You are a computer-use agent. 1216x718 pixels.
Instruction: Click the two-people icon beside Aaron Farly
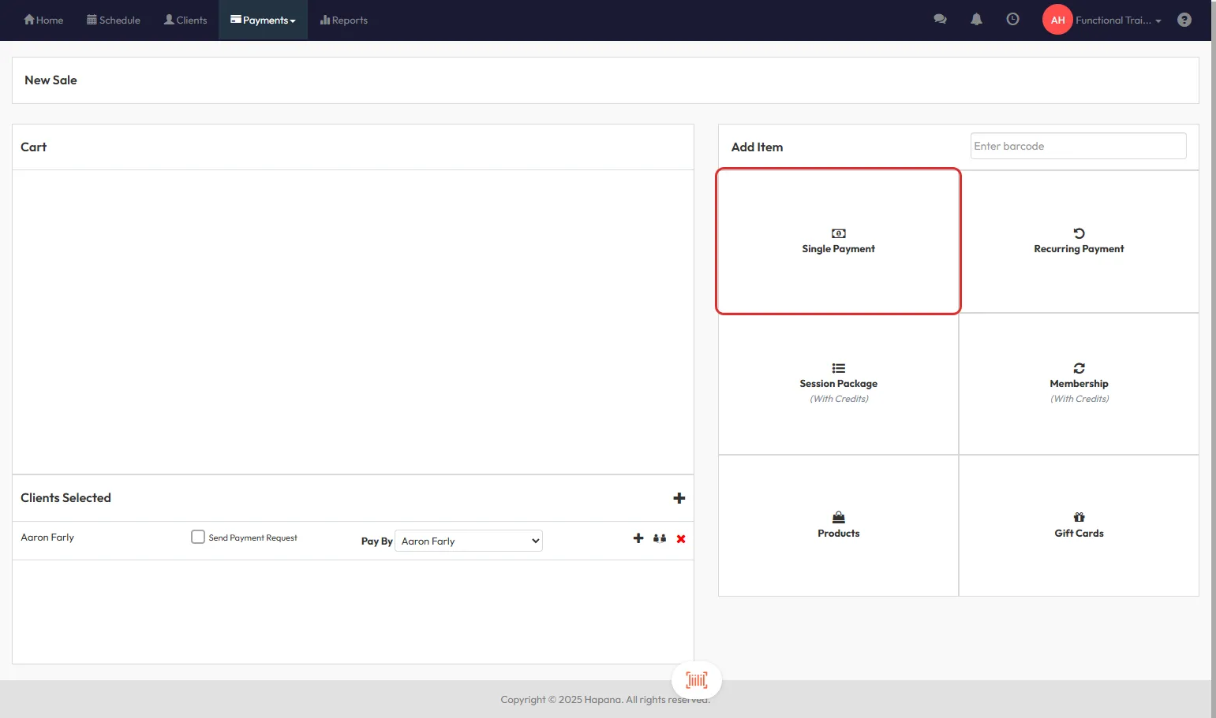(x=660, y=538)
